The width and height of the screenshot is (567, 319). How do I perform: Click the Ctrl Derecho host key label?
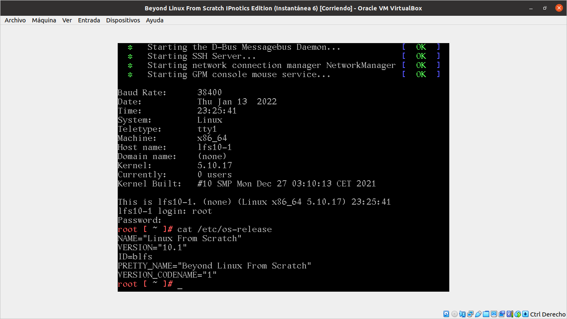tap(548, 314)
